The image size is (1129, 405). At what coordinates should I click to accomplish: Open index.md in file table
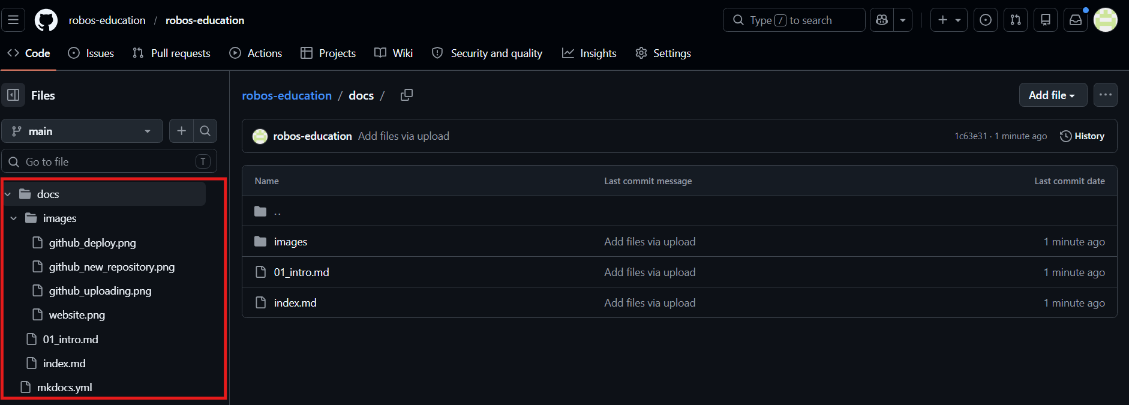point(295,303)
